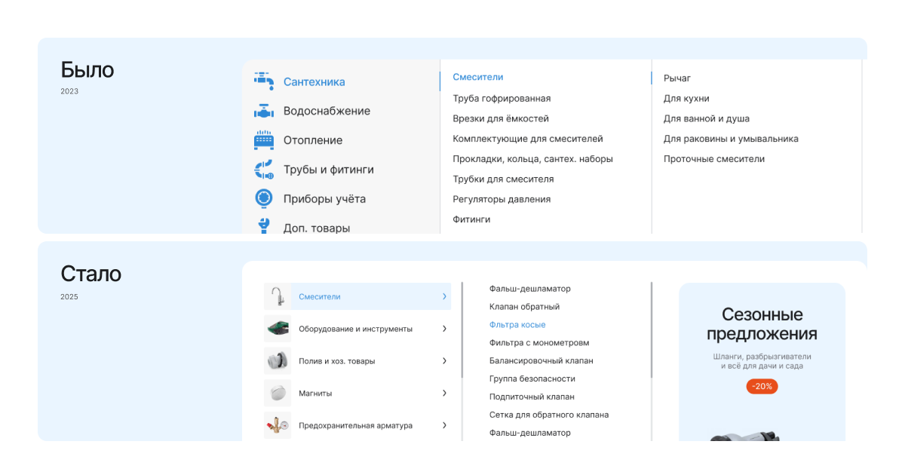Click the green tool image beside Оборудование и инструменты

pyautogui.click(x=278, y=329)
